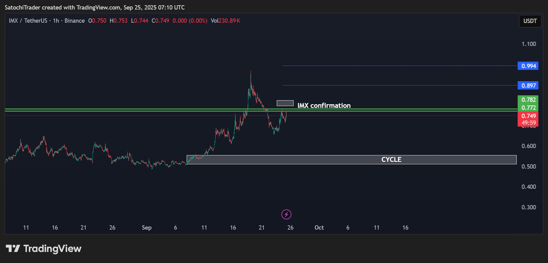
Task: Click the small grey box near IMX confirmation
Action: coord(285,103)
